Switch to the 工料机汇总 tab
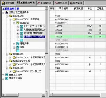Image resolution: width=106 pixels, height=98 pixels. (x=45, y=3)
